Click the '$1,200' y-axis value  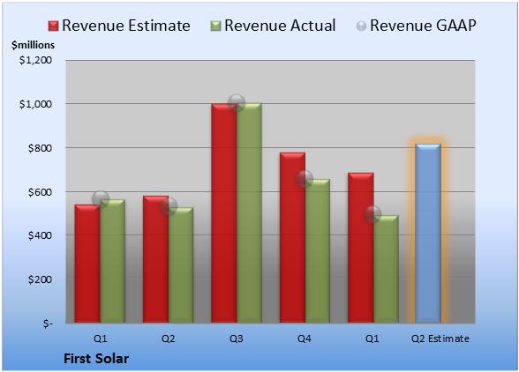tap(35, 60)
